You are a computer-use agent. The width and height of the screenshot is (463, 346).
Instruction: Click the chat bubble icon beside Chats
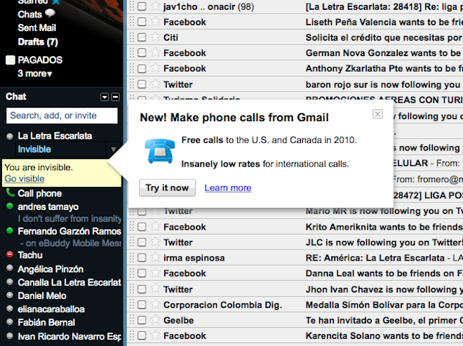(x=51, y=14)
